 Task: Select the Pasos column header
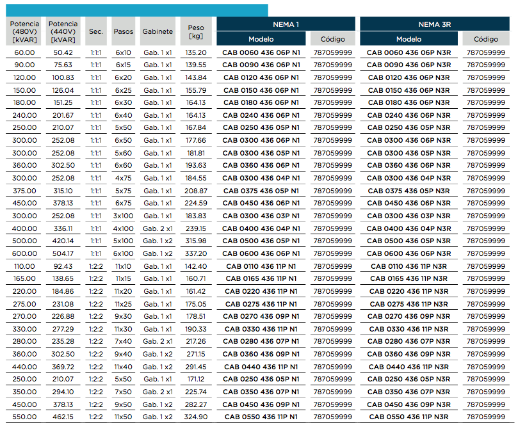tap(123, 31)
